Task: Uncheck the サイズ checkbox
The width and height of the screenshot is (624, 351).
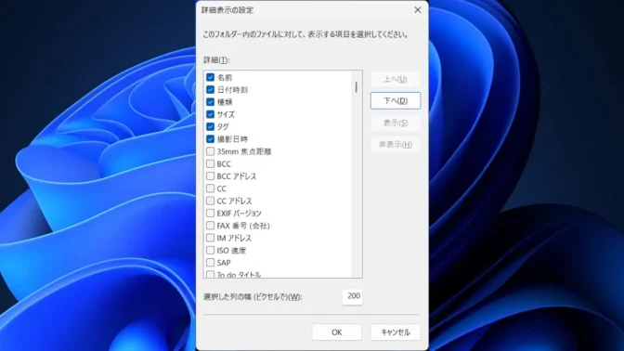Action: (x=210, y=114)
